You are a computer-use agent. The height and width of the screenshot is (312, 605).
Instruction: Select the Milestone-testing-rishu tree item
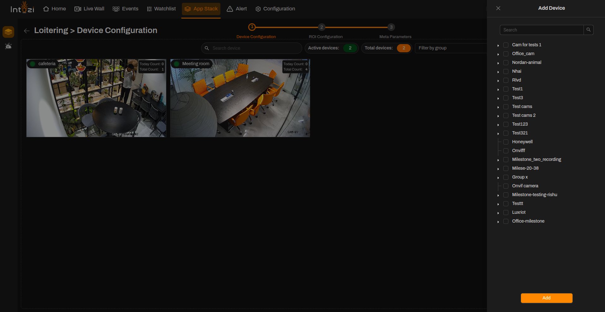coord(535,195)
